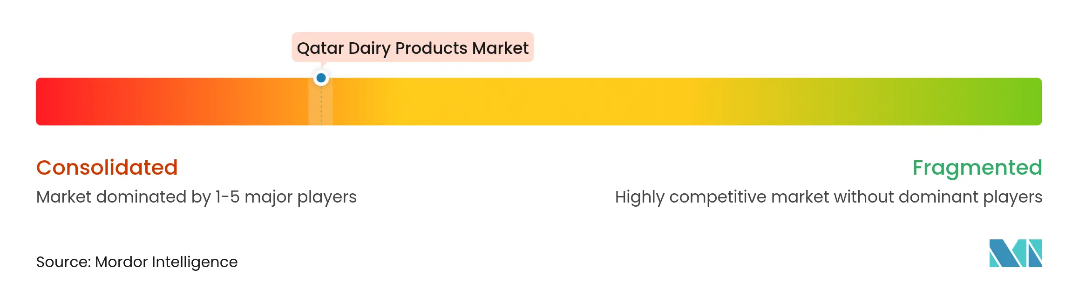Viewport: 1079px width, 295px height.
Task: Click 'Highly competitive market without dominant players' text
Action: (x=828, y=197)
